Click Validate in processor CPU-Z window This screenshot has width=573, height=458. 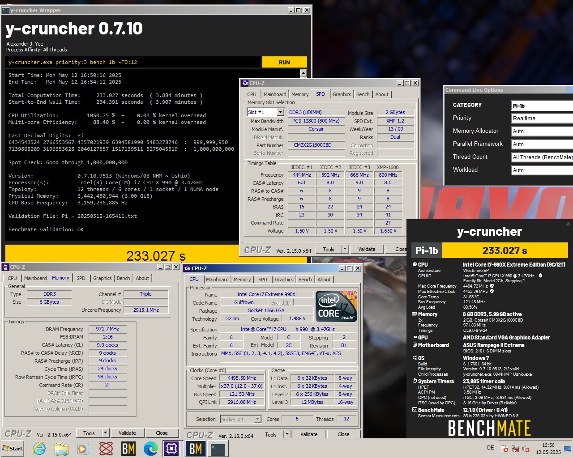309,434
